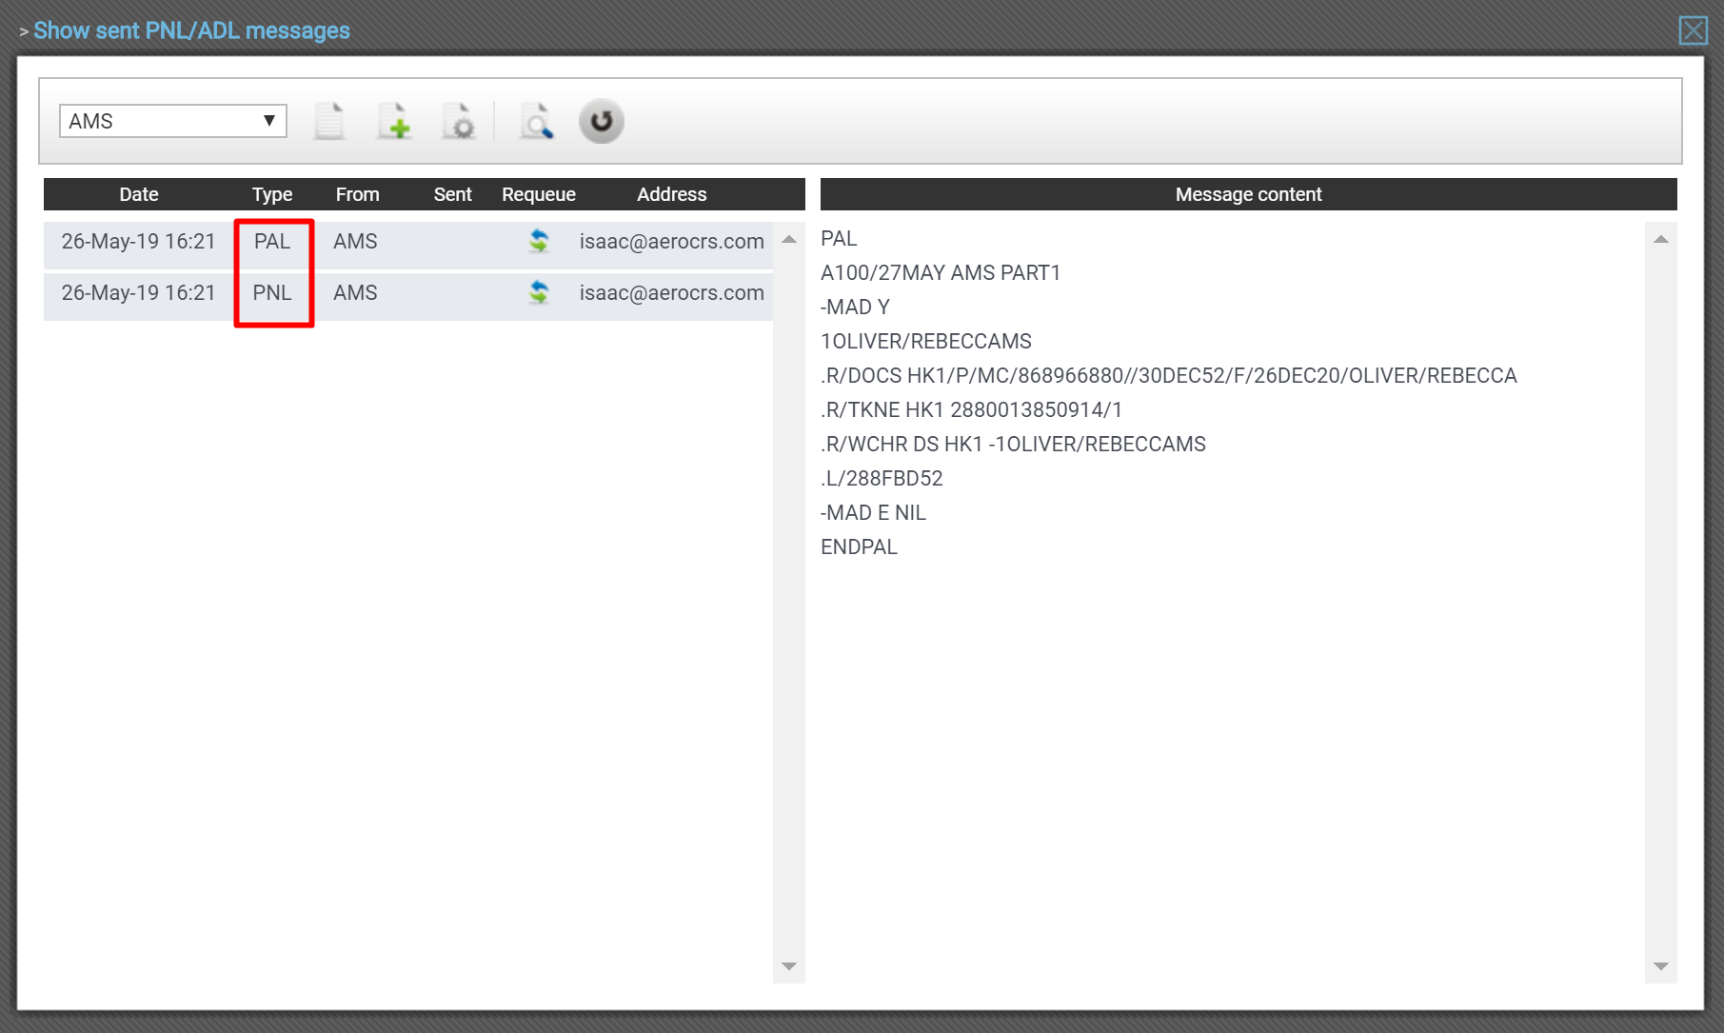
Task: Click the blank document icon in toolbar
Action: [329, 121]
